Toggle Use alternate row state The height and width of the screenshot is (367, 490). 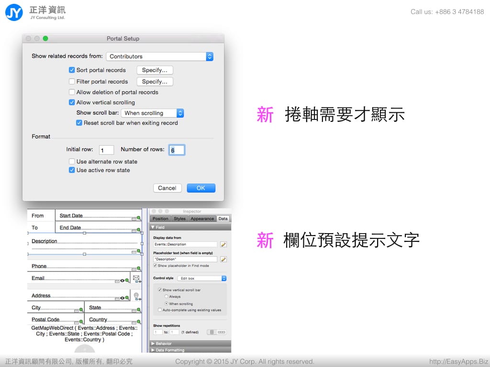pyautogui.click(x=72, y=162)
